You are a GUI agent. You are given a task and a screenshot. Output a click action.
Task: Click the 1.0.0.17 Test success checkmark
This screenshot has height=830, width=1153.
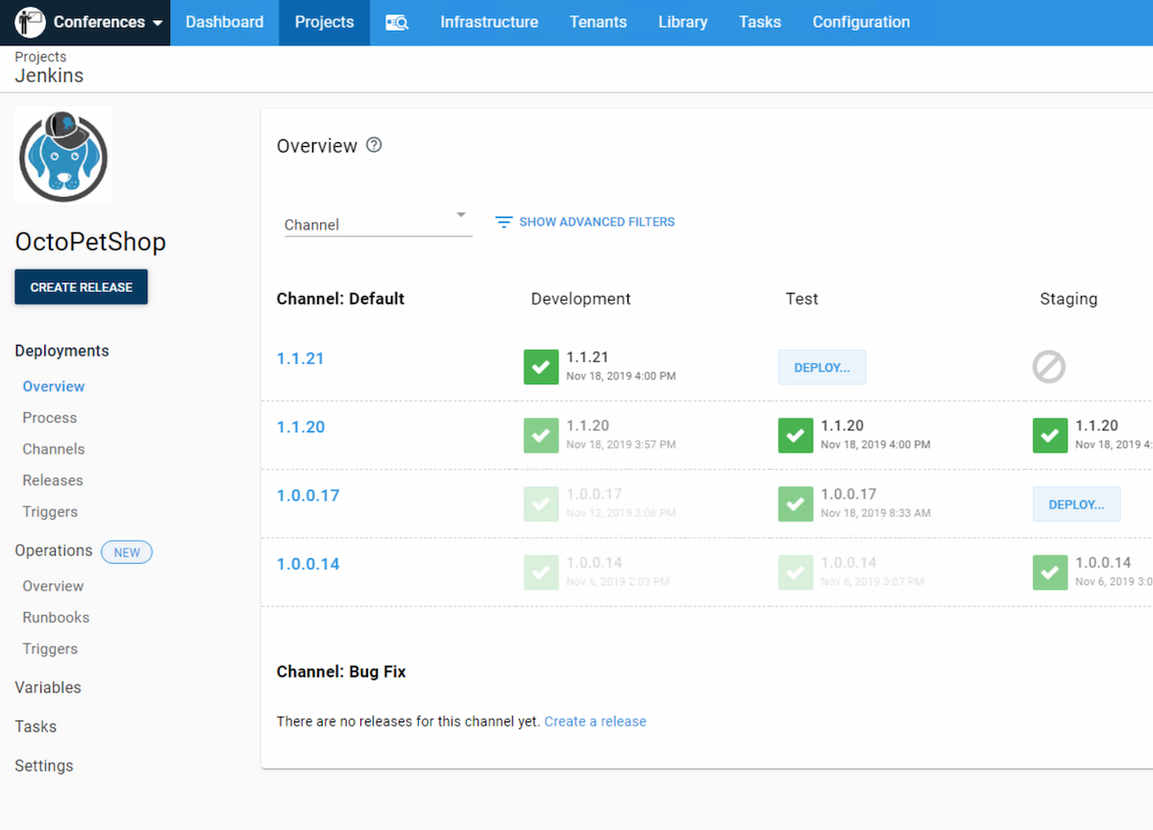(796, 503)
